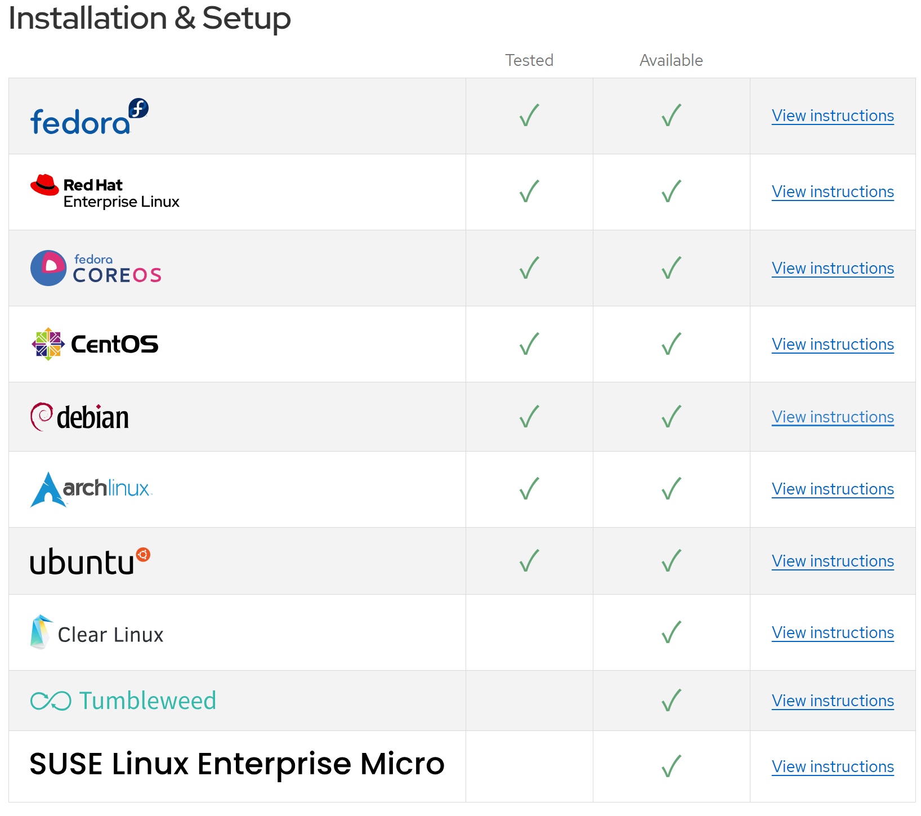Click the Tumbleweed logo
Viewport: 921px width, 816px height.
[x=123, y=701]
